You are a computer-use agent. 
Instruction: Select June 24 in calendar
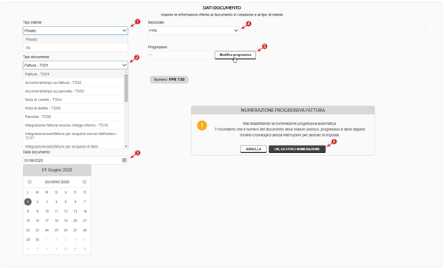click(47, 230)
